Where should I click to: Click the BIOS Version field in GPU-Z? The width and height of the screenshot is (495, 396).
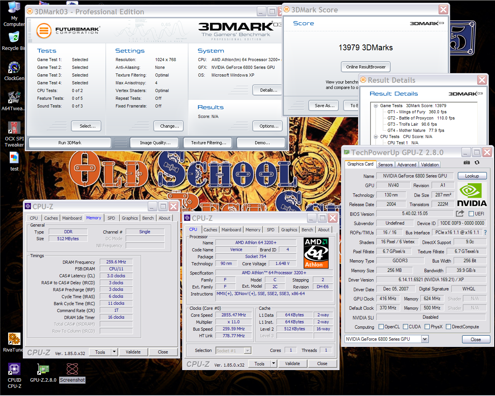click(415, 213)
